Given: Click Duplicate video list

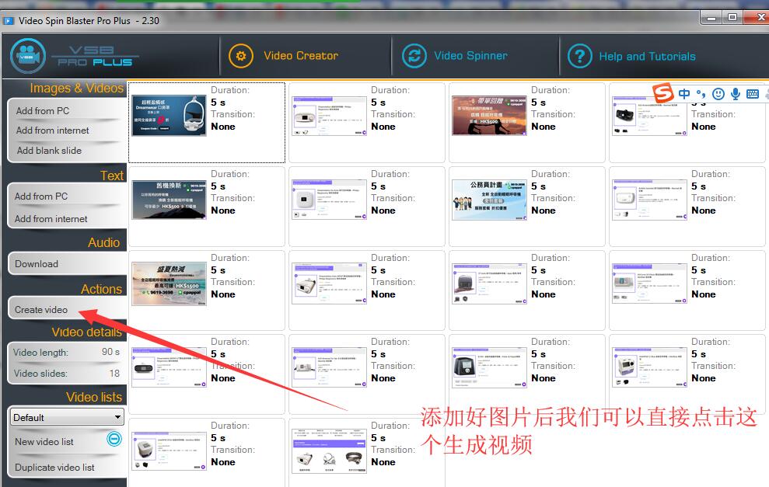Looking at the screenshot, I should [54, 467].
